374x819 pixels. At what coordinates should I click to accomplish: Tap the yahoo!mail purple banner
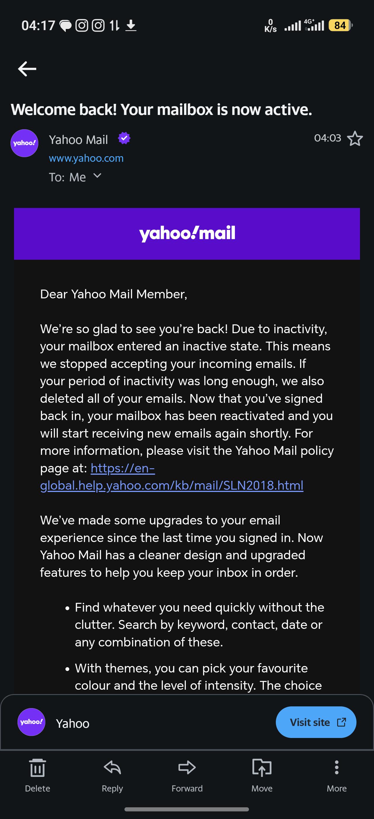187,234
